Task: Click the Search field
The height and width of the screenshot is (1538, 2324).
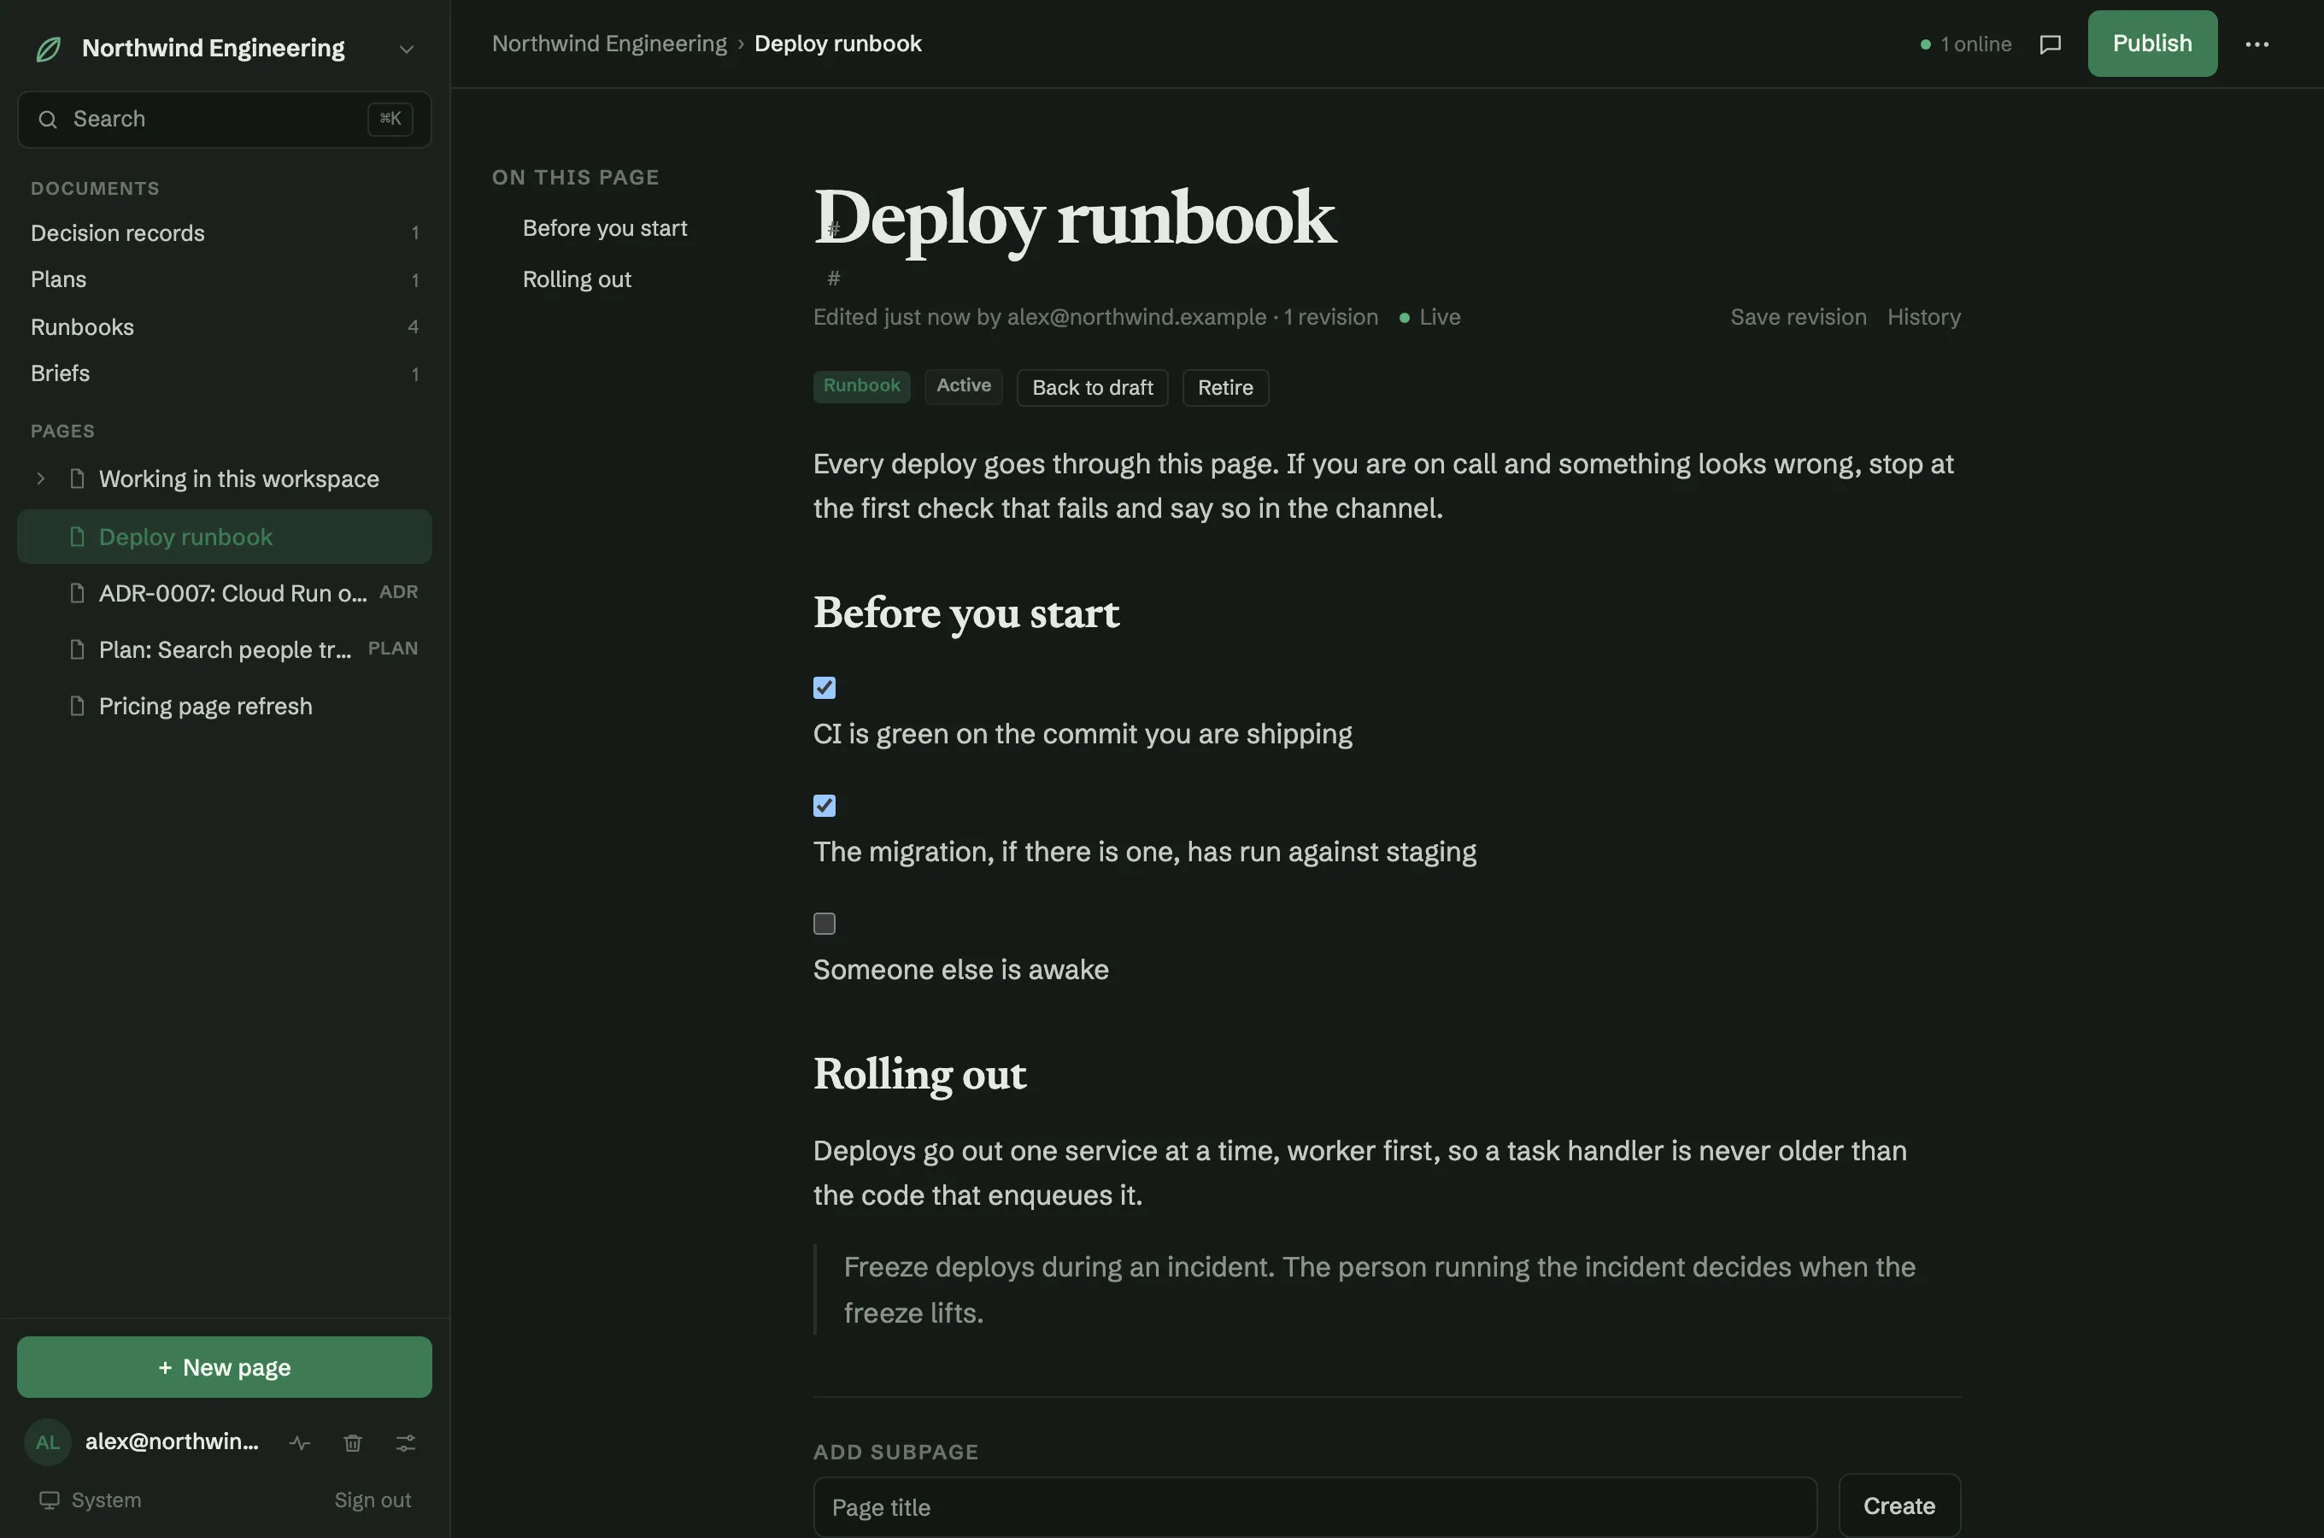Action: [x=225, y=119]
